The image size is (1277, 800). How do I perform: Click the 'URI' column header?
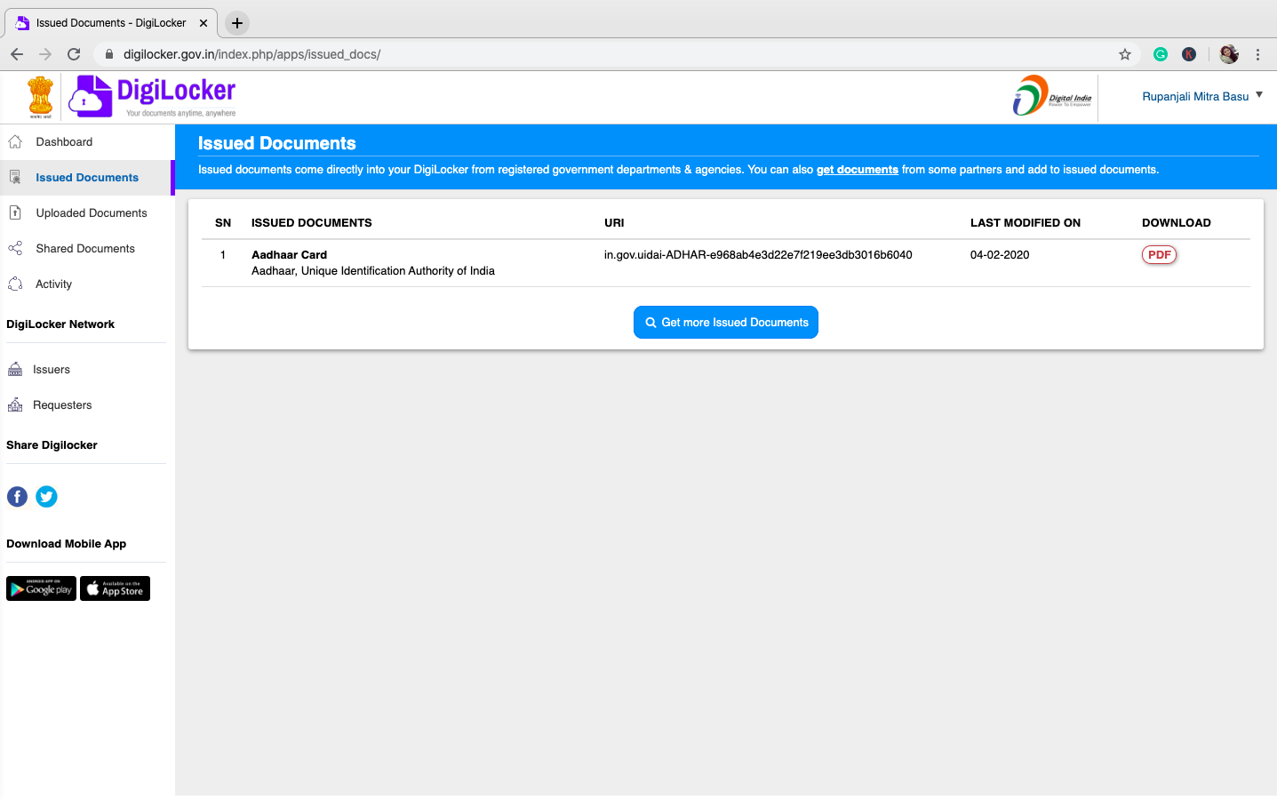coord(614,223)
